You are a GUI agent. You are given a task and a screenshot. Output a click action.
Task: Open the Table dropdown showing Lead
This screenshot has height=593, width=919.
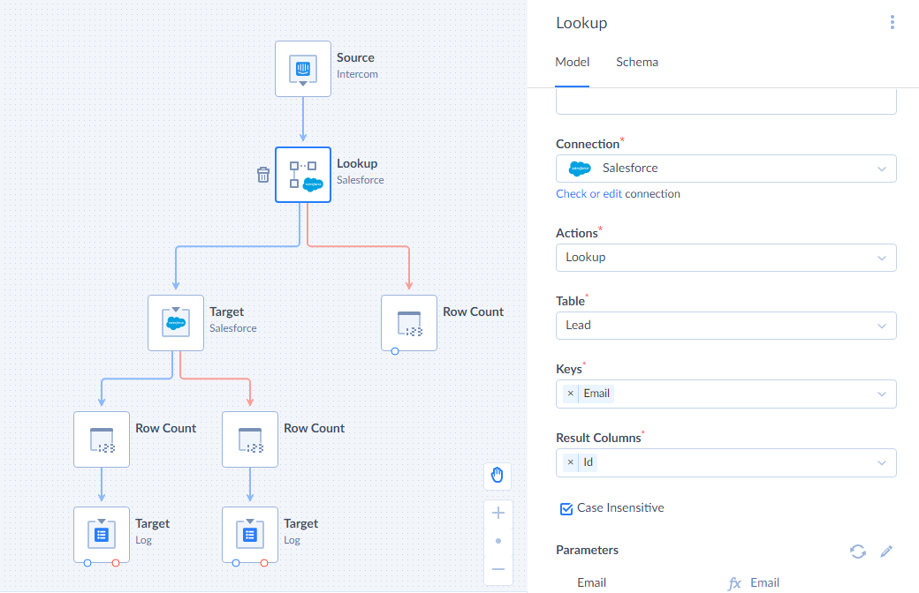tap(726, 326)
